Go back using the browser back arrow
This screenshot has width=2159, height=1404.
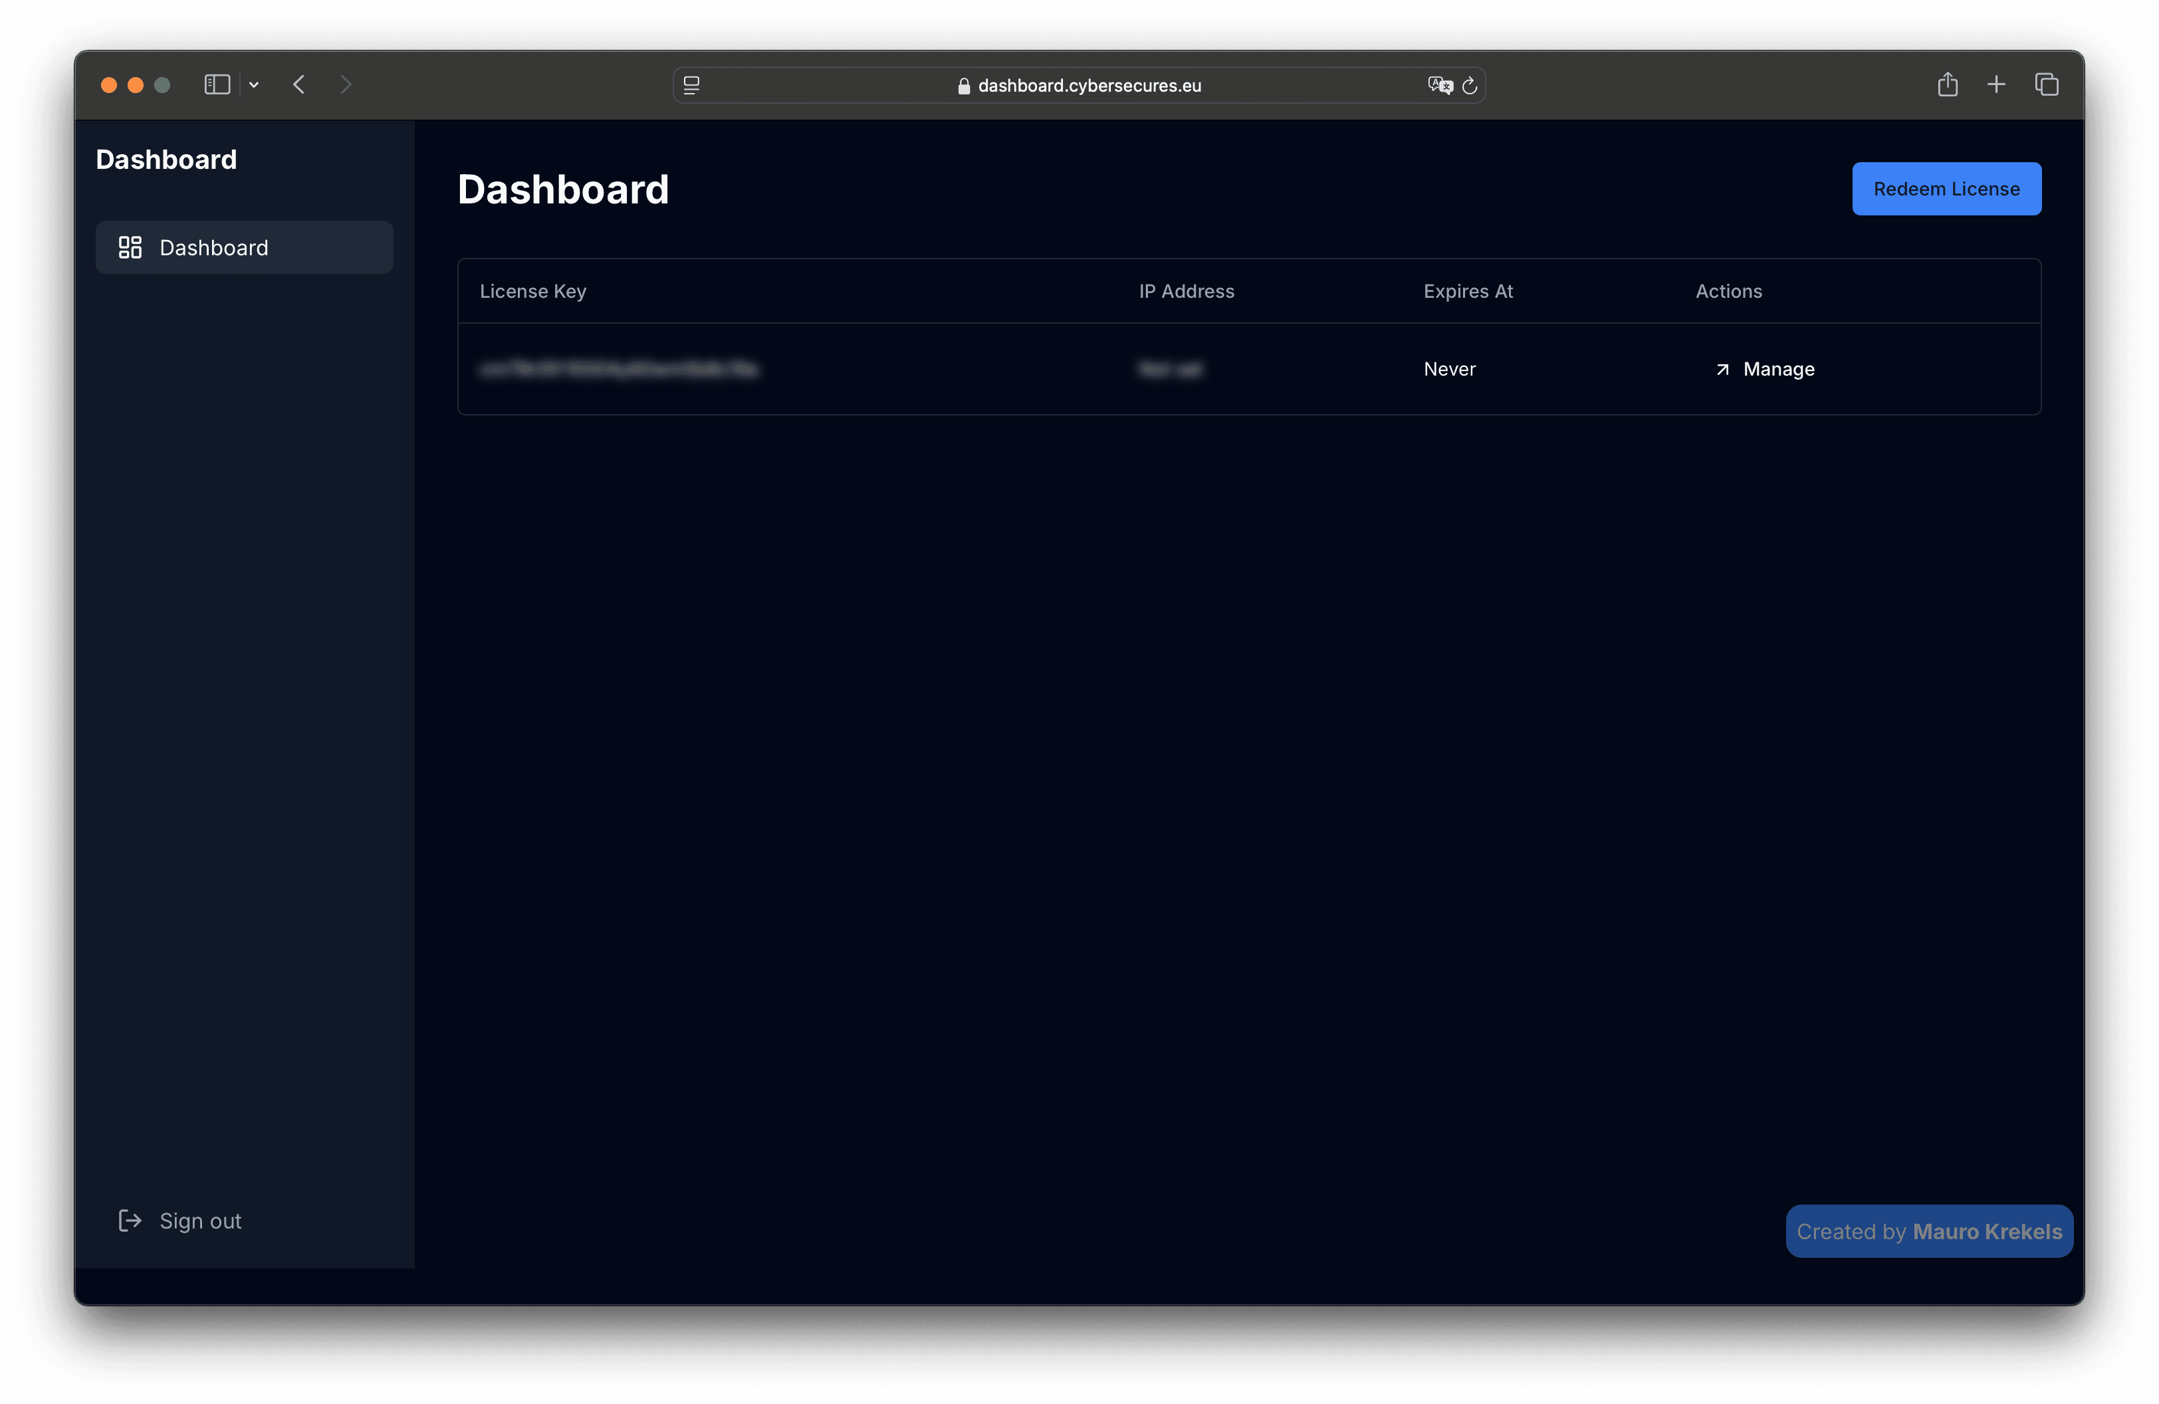[299, 84]
